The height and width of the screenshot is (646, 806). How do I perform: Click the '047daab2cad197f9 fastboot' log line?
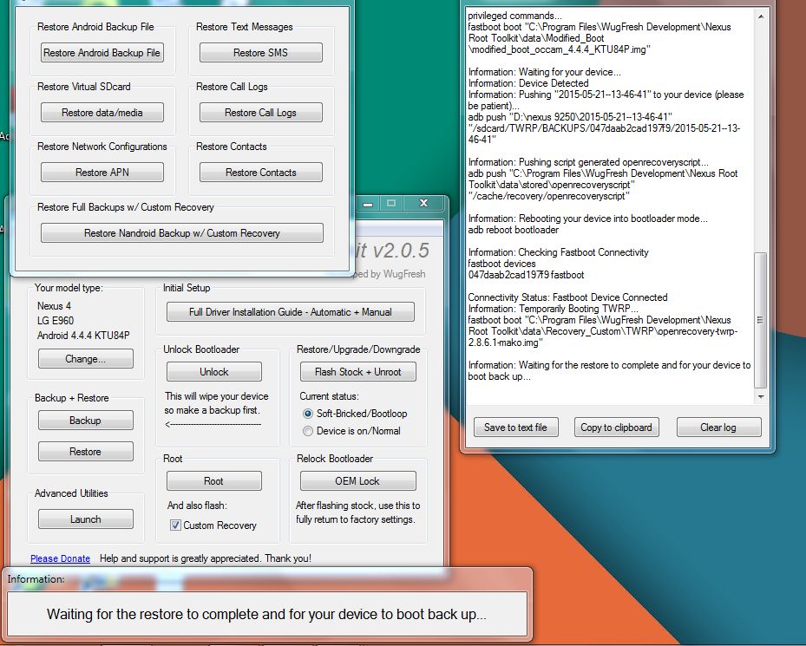(x=526, y=275)
